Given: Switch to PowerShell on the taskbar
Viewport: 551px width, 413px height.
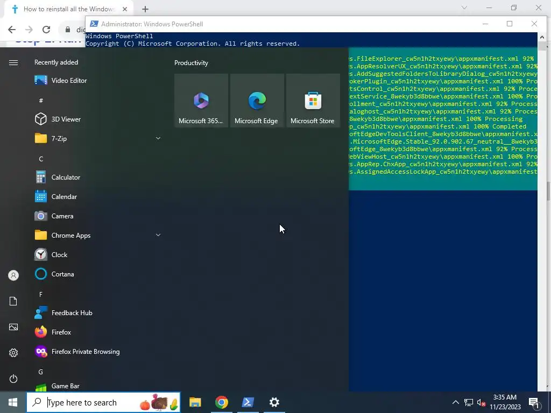Looking at the screenshot, I should tap(248, 402).
